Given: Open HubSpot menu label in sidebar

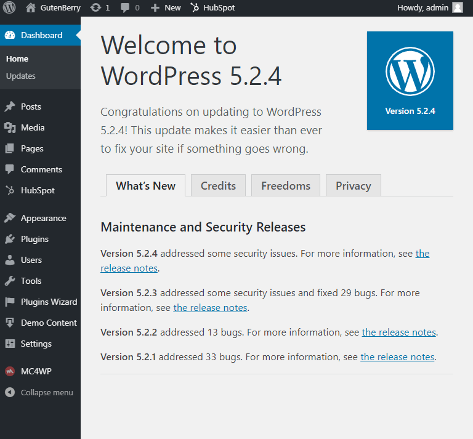Looking at the screenshot, I should coord(38,190).
